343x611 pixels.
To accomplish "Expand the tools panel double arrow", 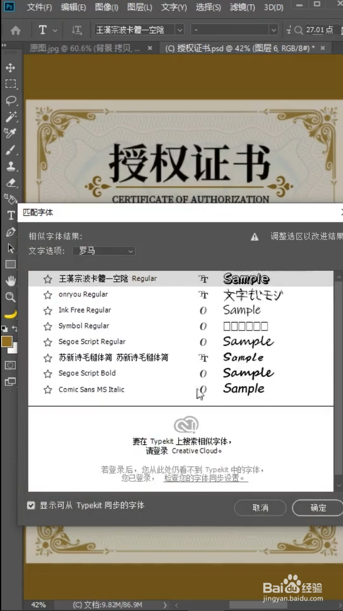I will (4, 46).
